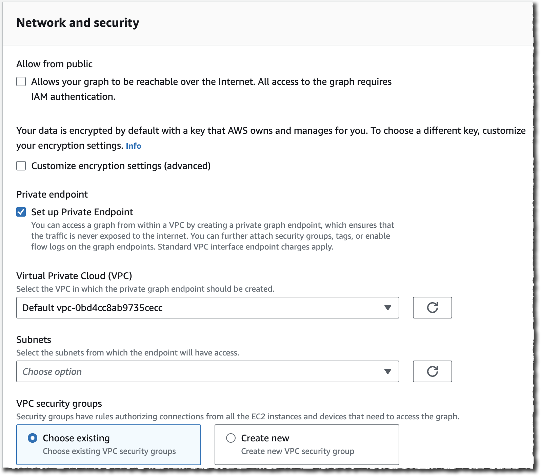
Task: Refresh the Subnets list
Action: pos(432,371)
